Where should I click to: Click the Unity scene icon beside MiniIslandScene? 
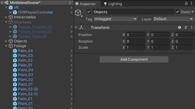click(6, 3)
